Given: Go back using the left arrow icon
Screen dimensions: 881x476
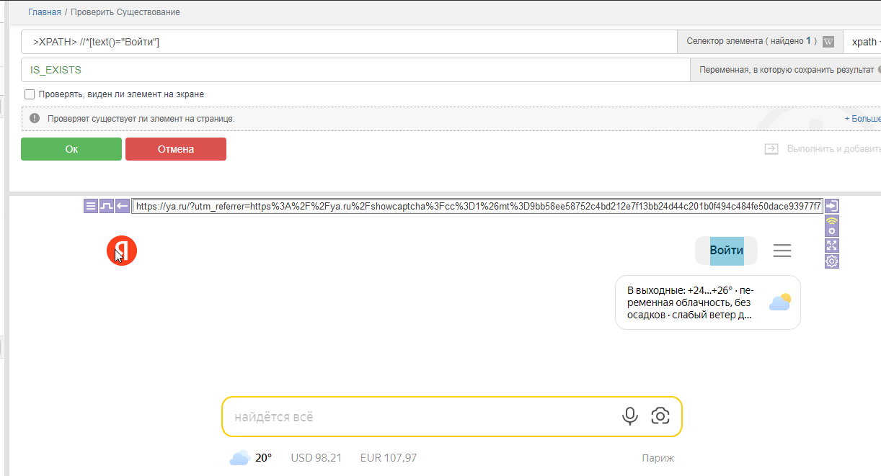Looking at the screenshot, I should [123, 206].
